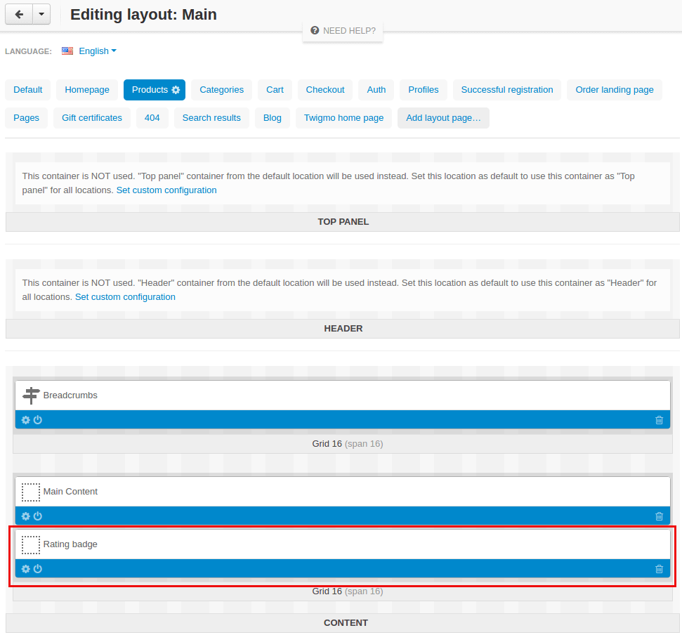Click trash icon on Rating badge block

point(659,569)
